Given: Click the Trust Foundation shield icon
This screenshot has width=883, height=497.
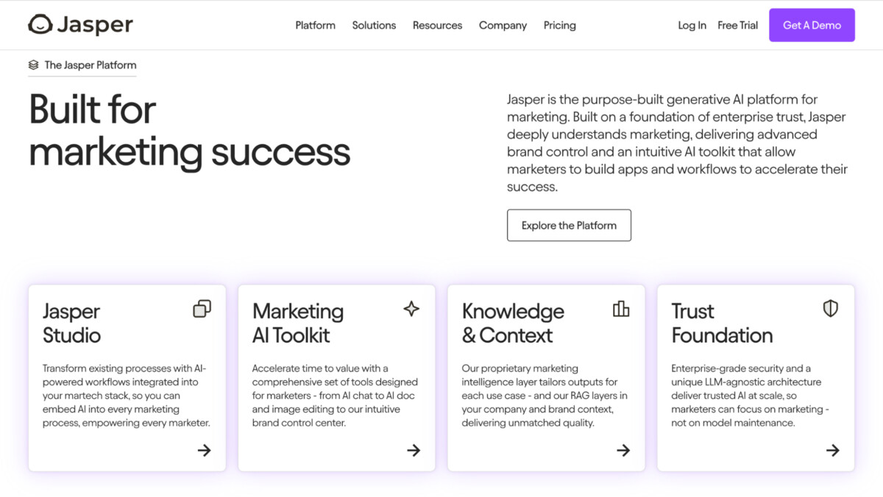Looking at the screenshot, I should tap(831, 309).
